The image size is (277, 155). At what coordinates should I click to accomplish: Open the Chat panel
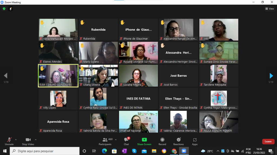click(x=126, y=141)
